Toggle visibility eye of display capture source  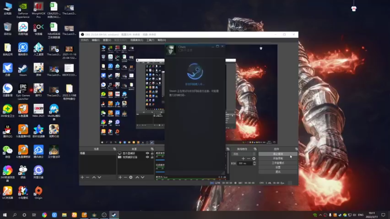[147, 153]
